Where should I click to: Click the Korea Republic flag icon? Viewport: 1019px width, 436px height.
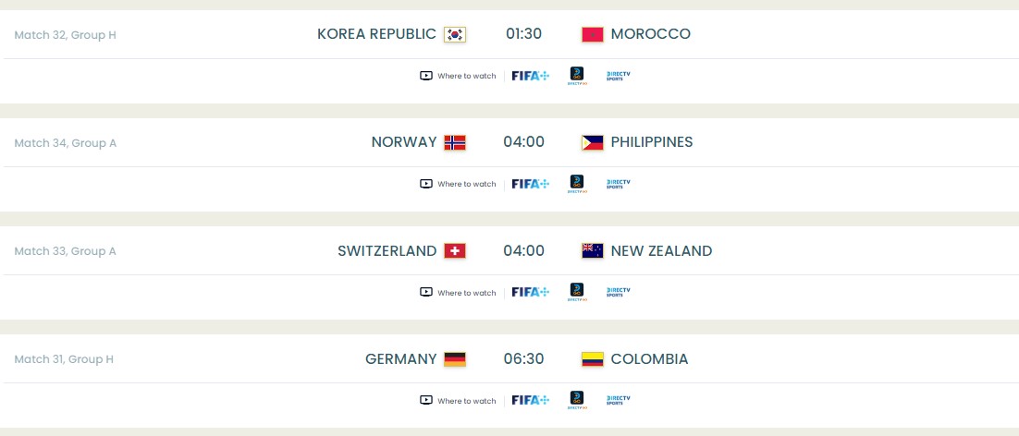pyautogui.click(x=455, y=34)
